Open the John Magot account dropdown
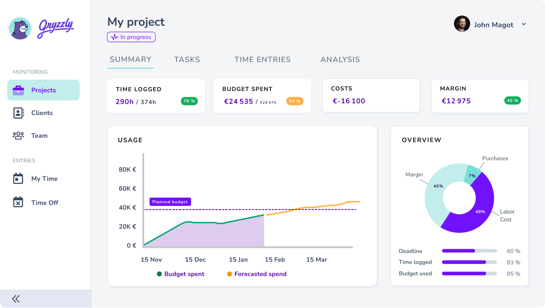 click(x=524, y=24)
